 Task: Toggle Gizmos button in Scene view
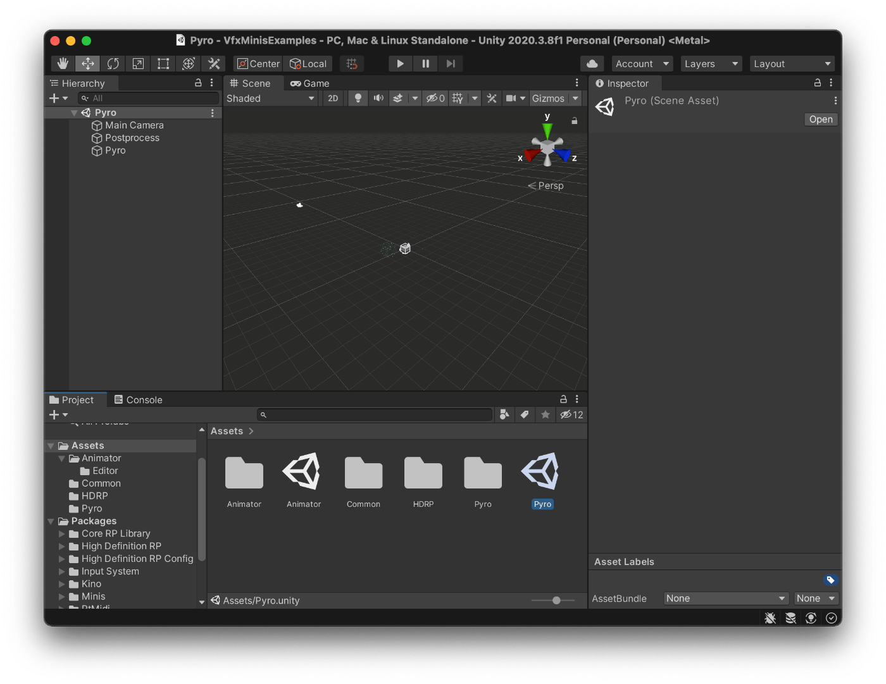click(x=548, y=98)
